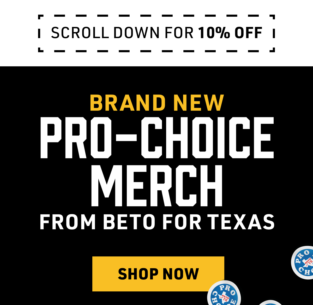313x305 pixels.
Task: Click the large "CHOICE" headline word
Action: [208, 138]
